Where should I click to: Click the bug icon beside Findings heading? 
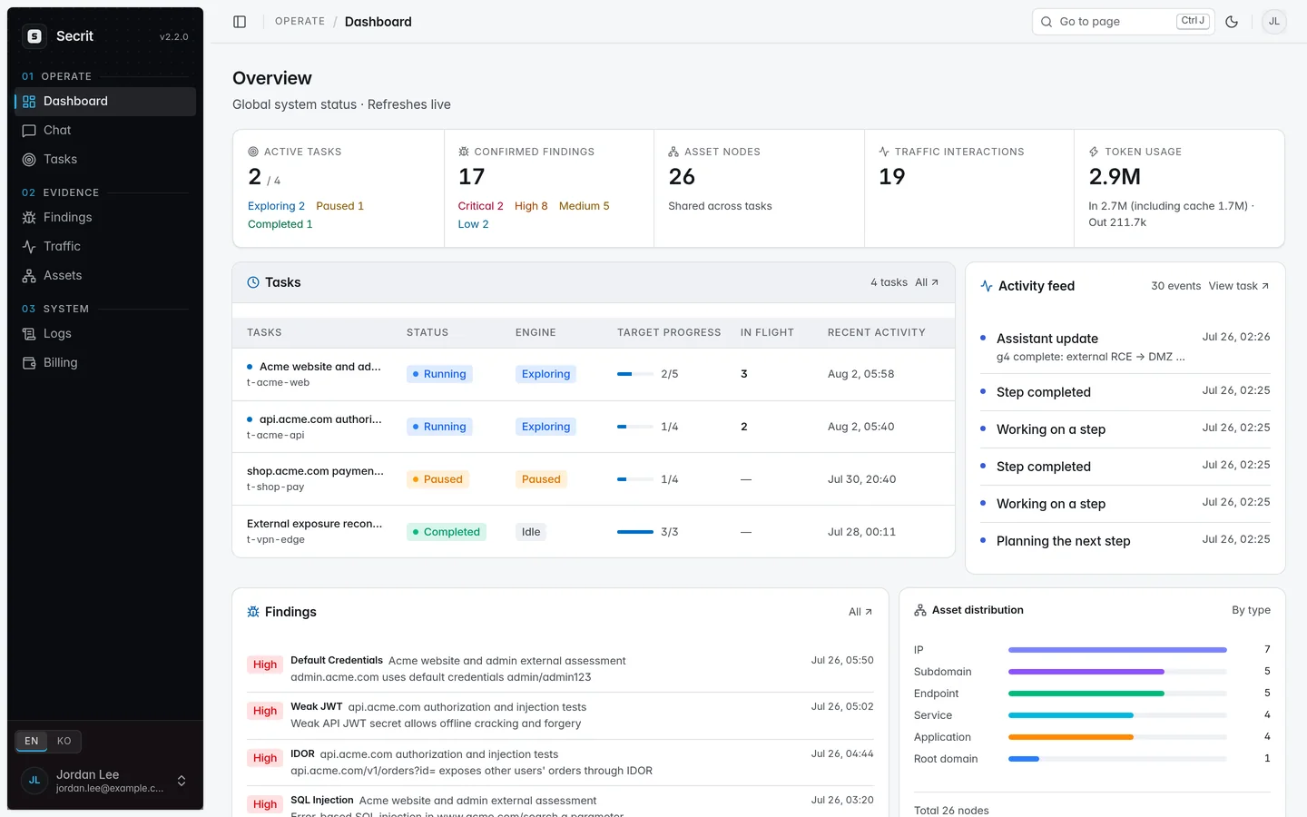253,612
